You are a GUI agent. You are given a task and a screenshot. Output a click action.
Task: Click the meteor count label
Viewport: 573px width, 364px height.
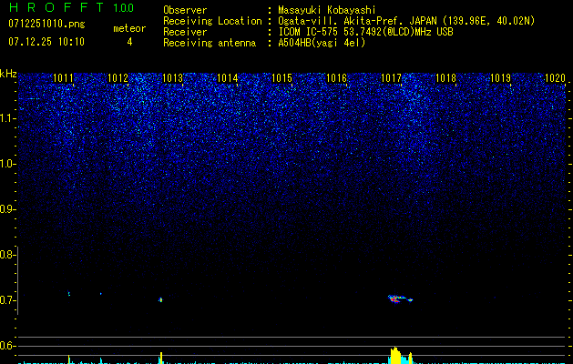(x=129, y=28)
